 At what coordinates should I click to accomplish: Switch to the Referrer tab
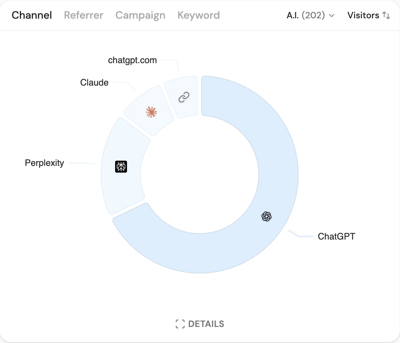click(x=83, y=15)
